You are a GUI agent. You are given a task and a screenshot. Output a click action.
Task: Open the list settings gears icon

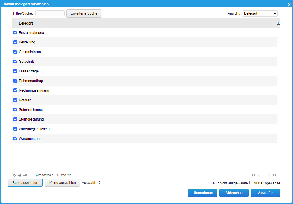(25, 175)
